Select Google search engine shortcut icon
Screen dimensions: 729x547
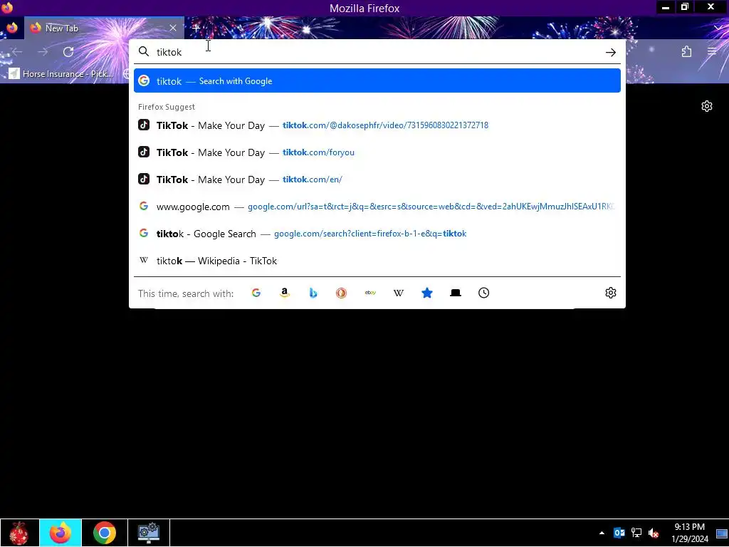coord(256,293)
